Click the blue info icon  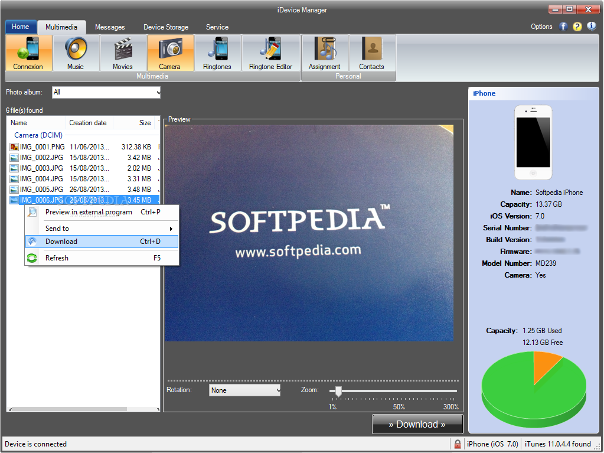(x=591, y=27)
